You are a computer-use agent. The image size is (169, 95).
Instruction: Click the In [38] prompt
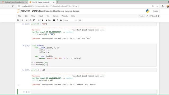(26, 46)
